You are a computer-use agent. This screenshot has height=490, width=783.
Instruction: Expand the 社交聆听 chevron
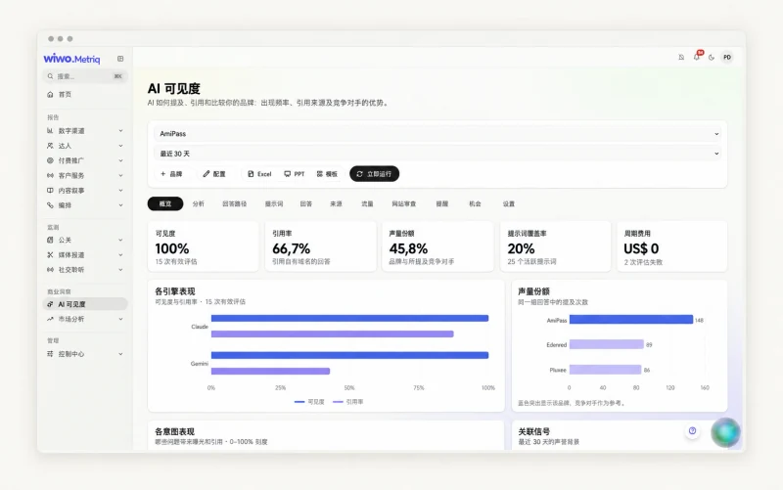click(x=120, y=270)
